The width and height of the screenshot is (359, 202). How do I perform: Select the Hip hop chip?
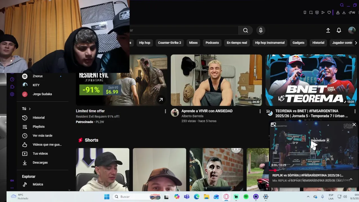click(144, 43)
